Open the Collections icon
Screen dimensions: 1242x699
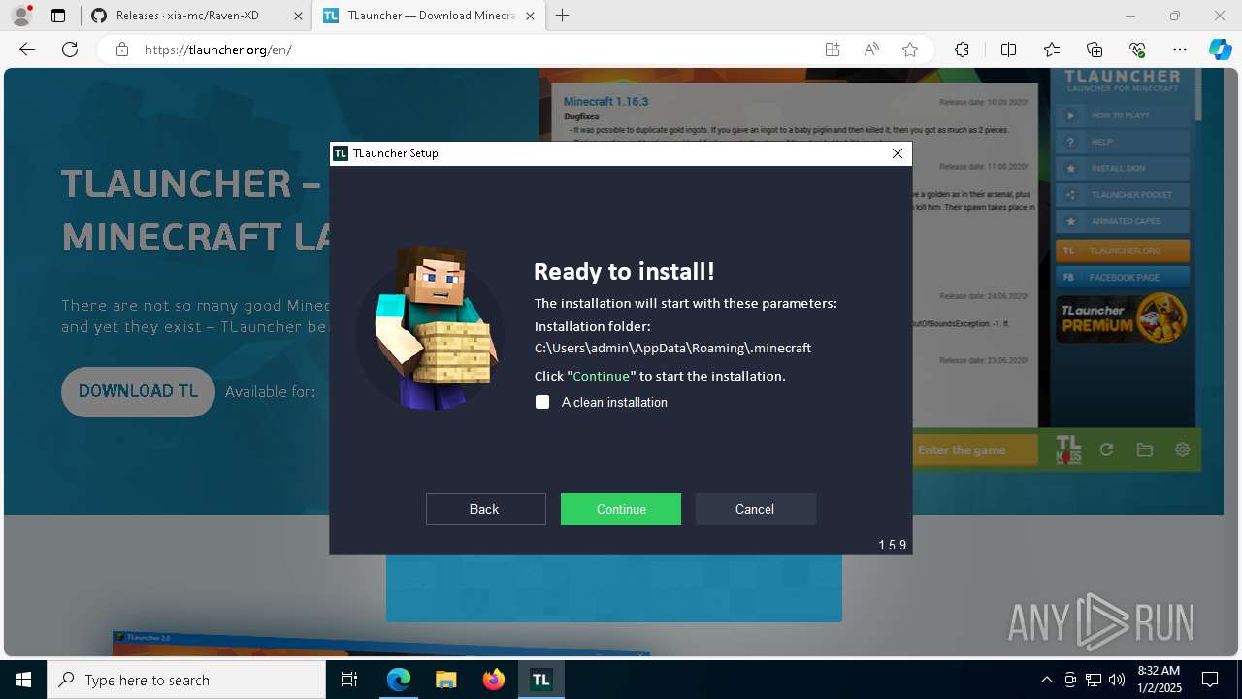click(x=1095, y=50)
